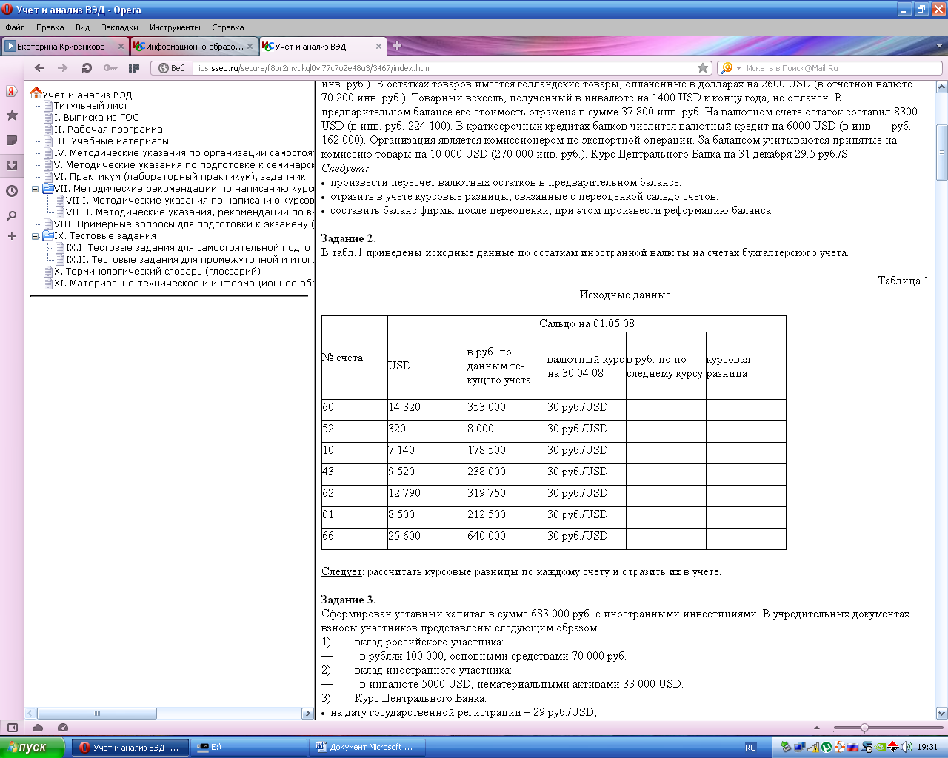Reload the current page
The height and width of the screenshot is (758, 948).
point(87,67)
